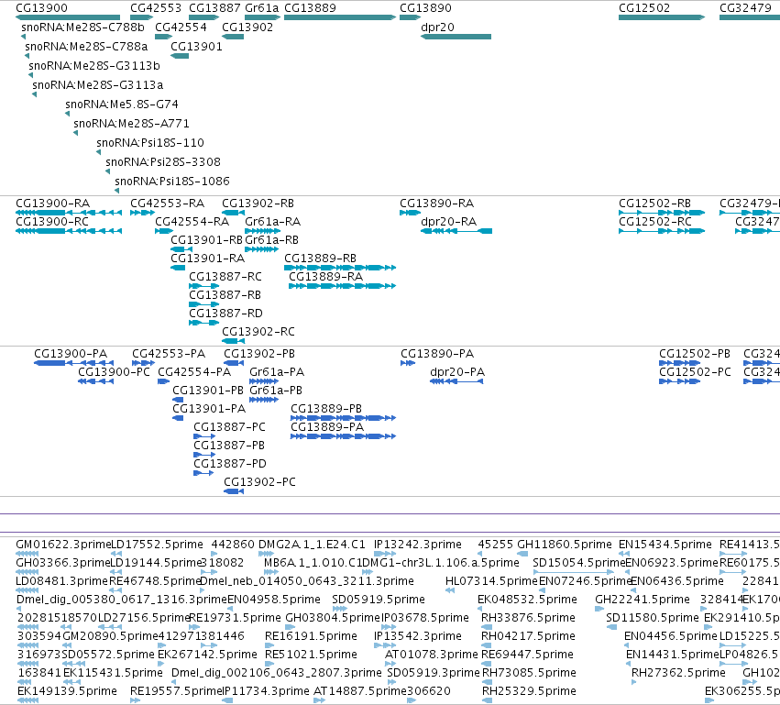Click EST GM01622.3prime label
The width and height of the screenshot is (780, 705).
click(63, 545)
